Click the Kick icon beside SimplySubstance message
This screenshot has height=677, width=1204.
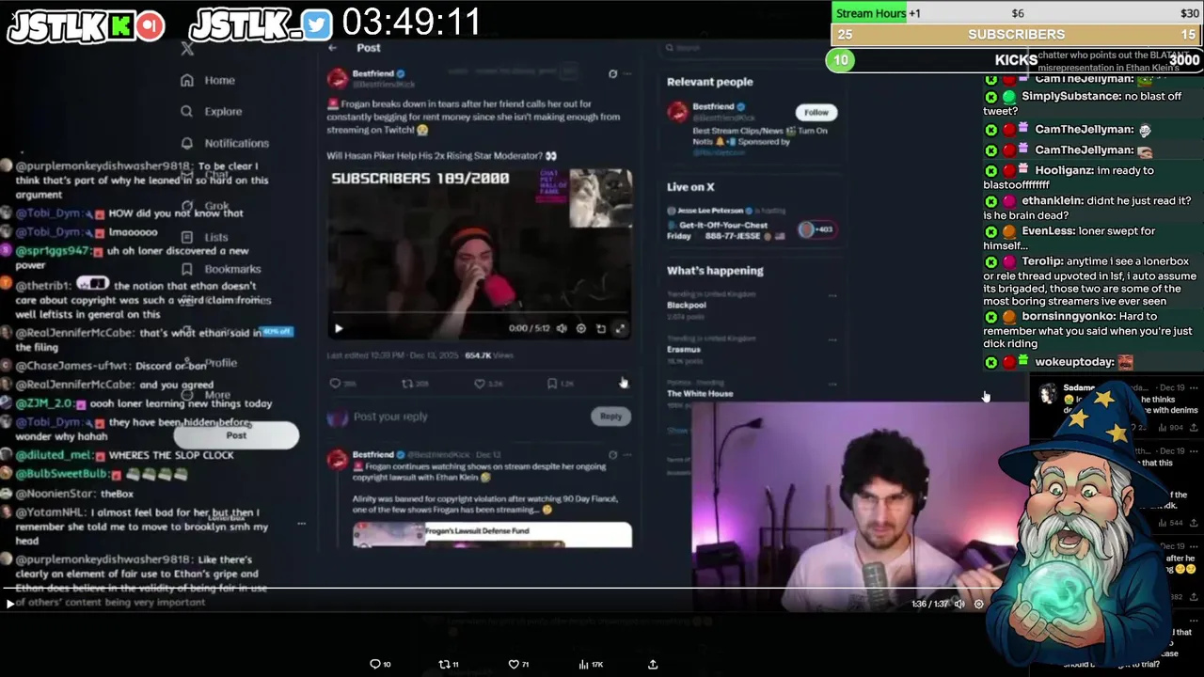coord(990,97)
